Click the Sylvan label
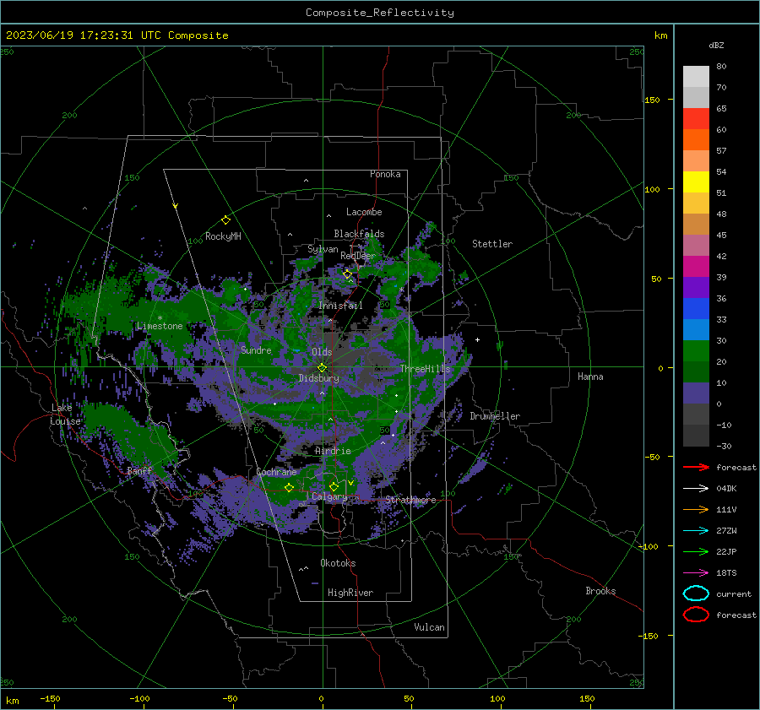760x710 pixels. point(323,249)
